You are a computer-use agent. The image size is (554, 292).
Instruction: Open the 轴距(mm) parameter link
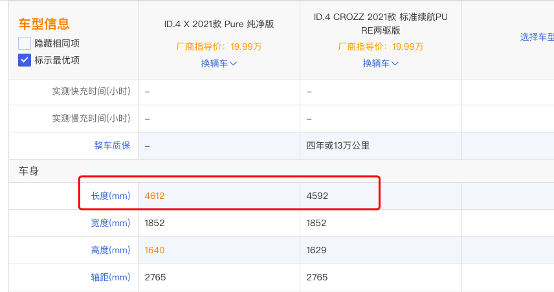pos(111,278)
